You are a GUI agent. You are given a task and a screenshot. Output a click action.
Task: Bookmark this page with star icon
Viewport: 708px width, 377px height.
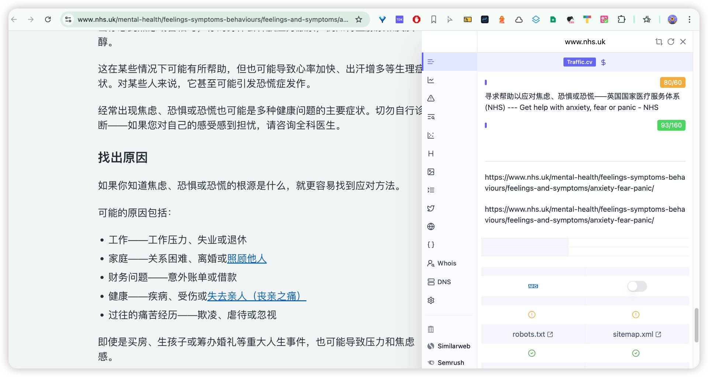tap(358, 20)
